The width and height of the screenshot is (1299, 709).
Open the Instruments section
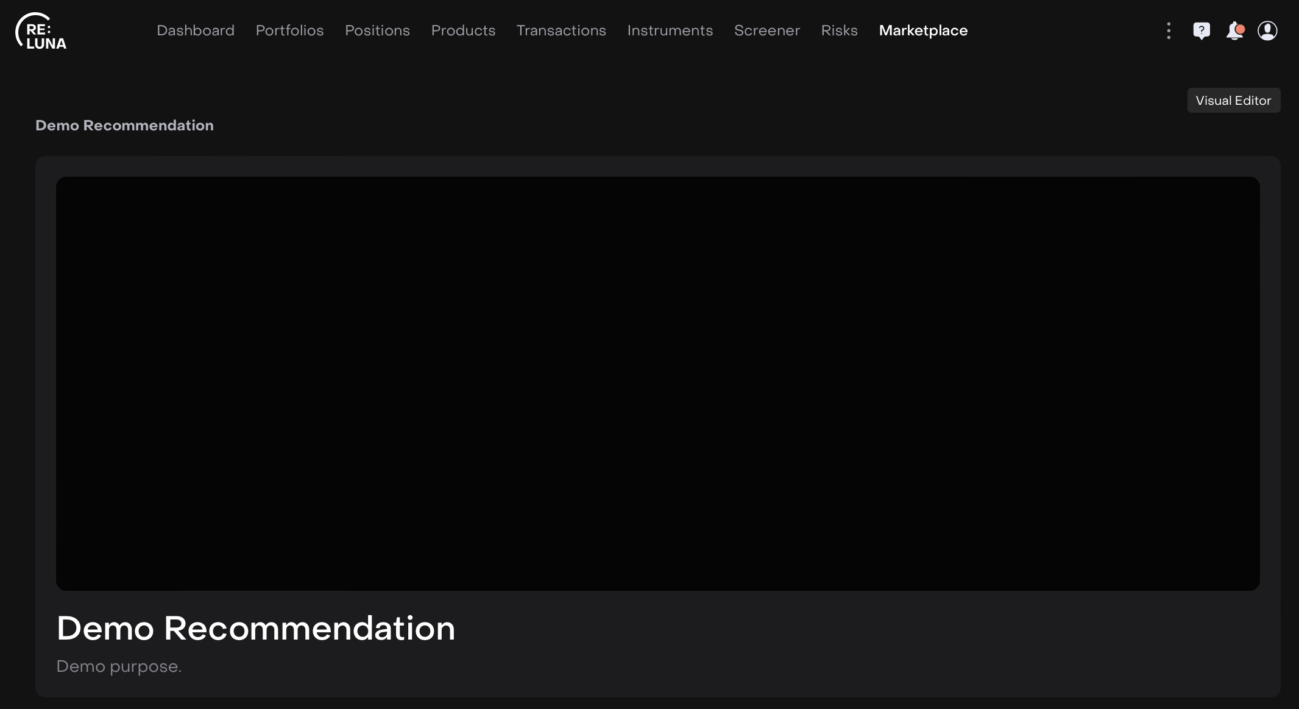[x=670, y=30]
